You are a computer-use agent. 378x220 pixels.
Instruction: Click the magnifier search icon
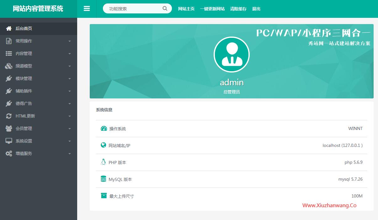(x=165, y=9)
